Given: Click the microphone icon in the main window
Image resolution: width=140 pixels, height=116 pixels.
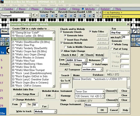Looking at the screenshot, I should (x=134, y=31).
